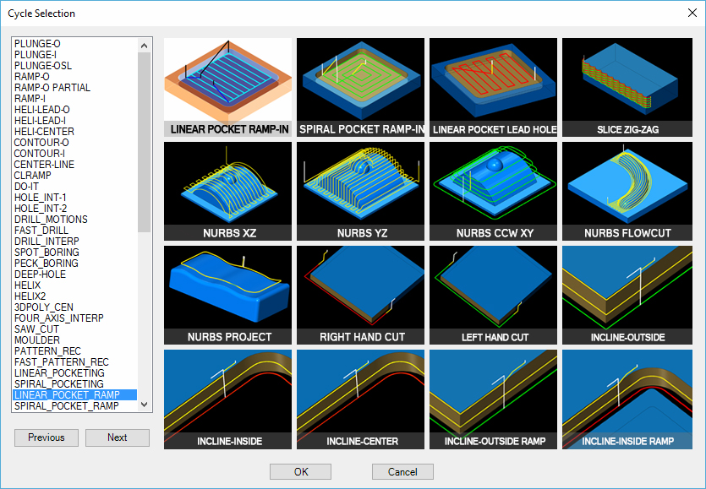Screen dimensions: 706x489
Task: Choose HELI-CENTER from the cycle list
Action: pos(44,132)
